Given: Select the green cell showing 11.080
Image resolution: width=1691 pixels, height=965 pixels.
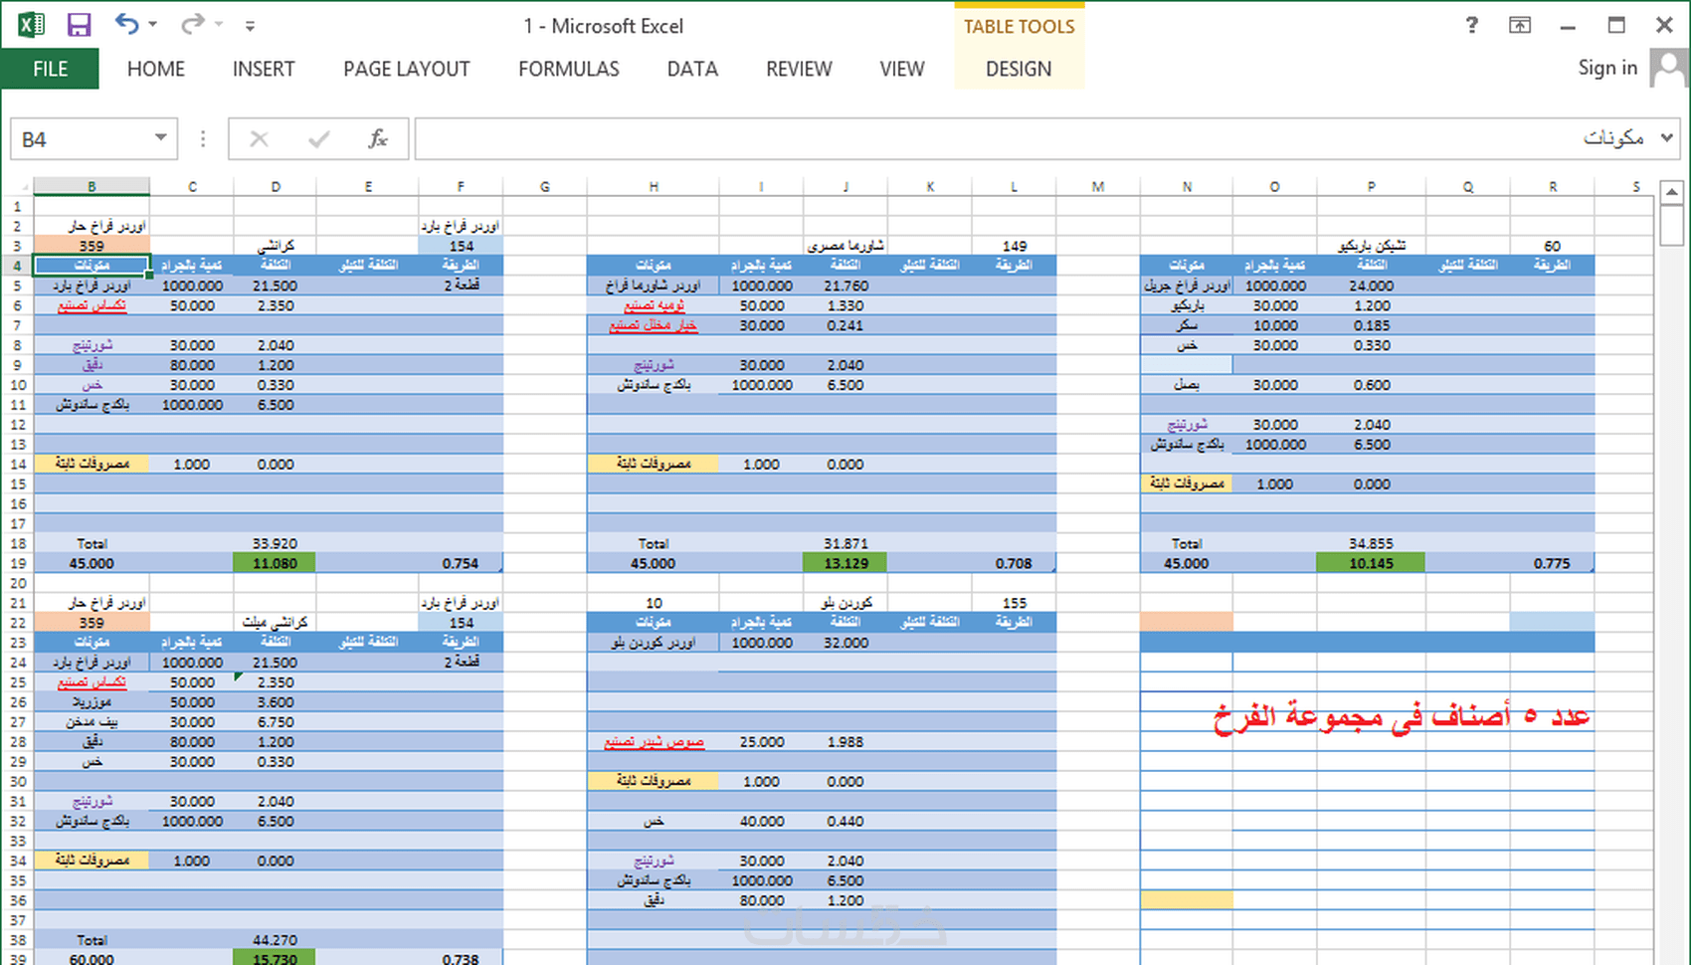Looking at the screenshot, I should coord(276,563).
